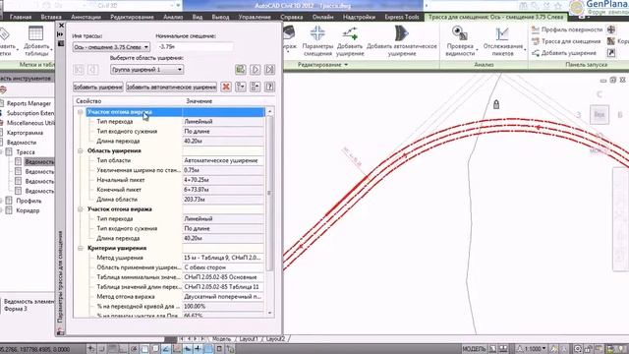Click the ViewCube top face

[x=600, y=114]
